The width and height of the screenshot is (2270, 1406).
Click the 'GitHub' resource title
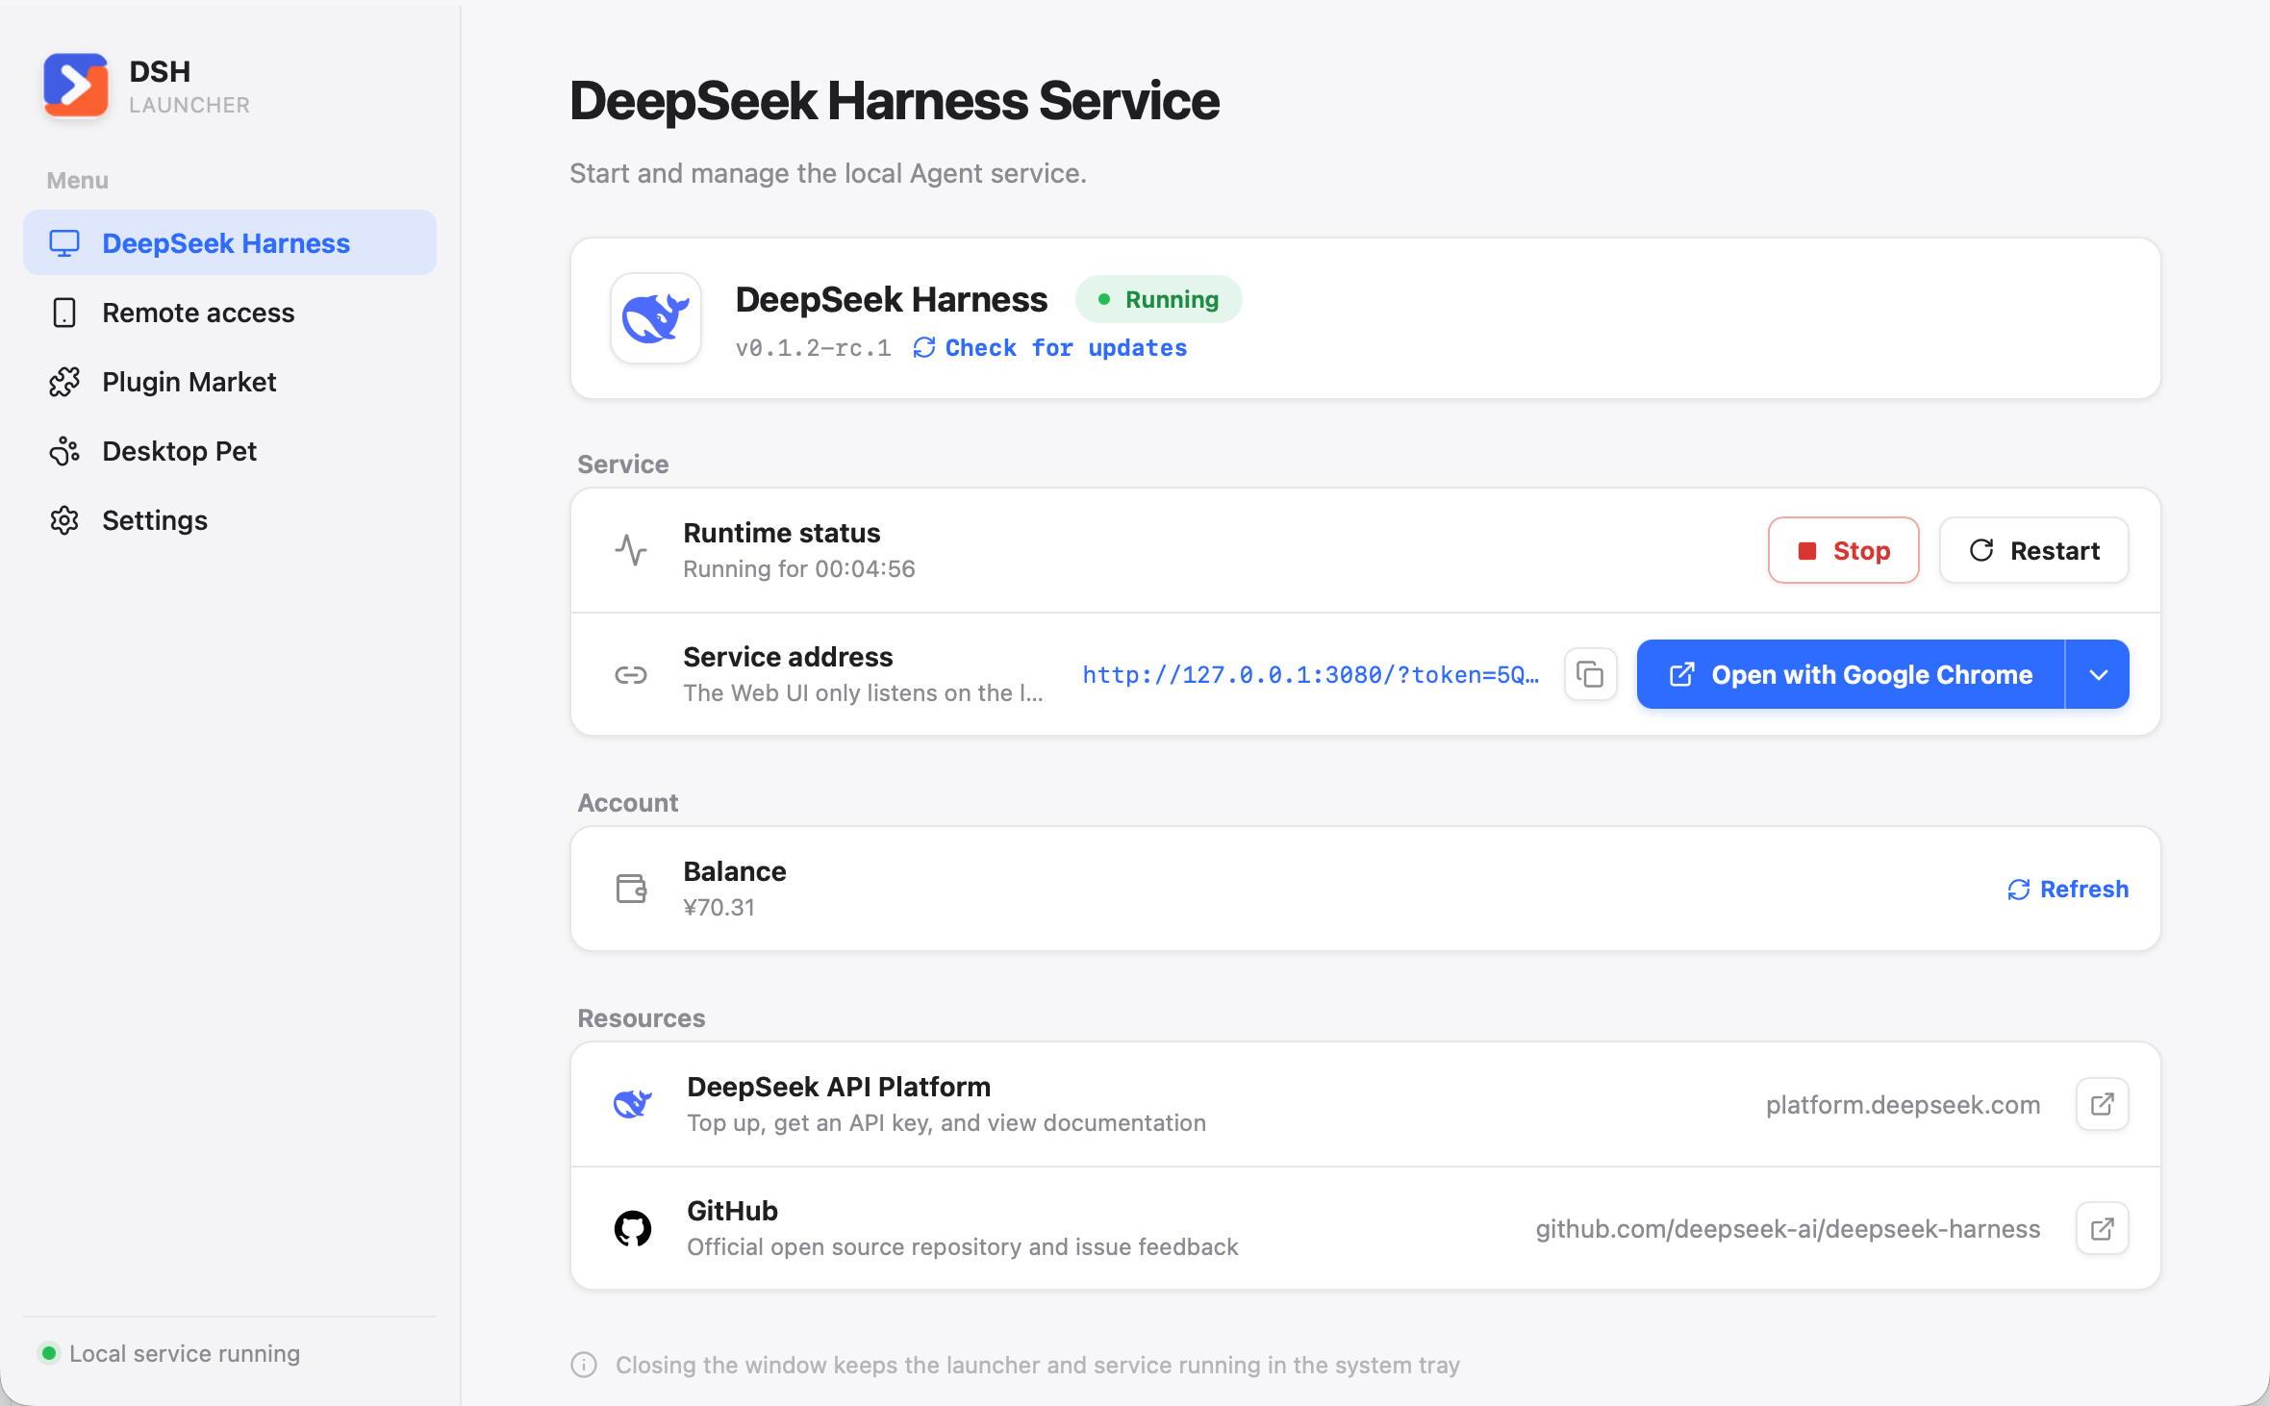point(733,1211)
